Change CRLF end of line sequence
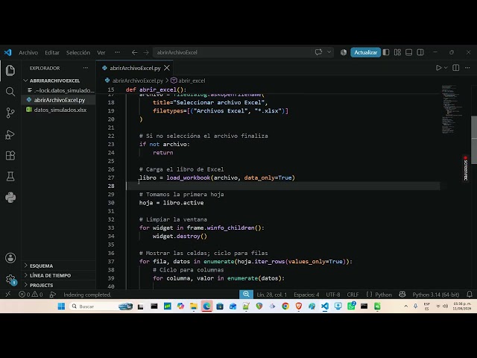The image size is (477, 358). [x=353, y=295]
